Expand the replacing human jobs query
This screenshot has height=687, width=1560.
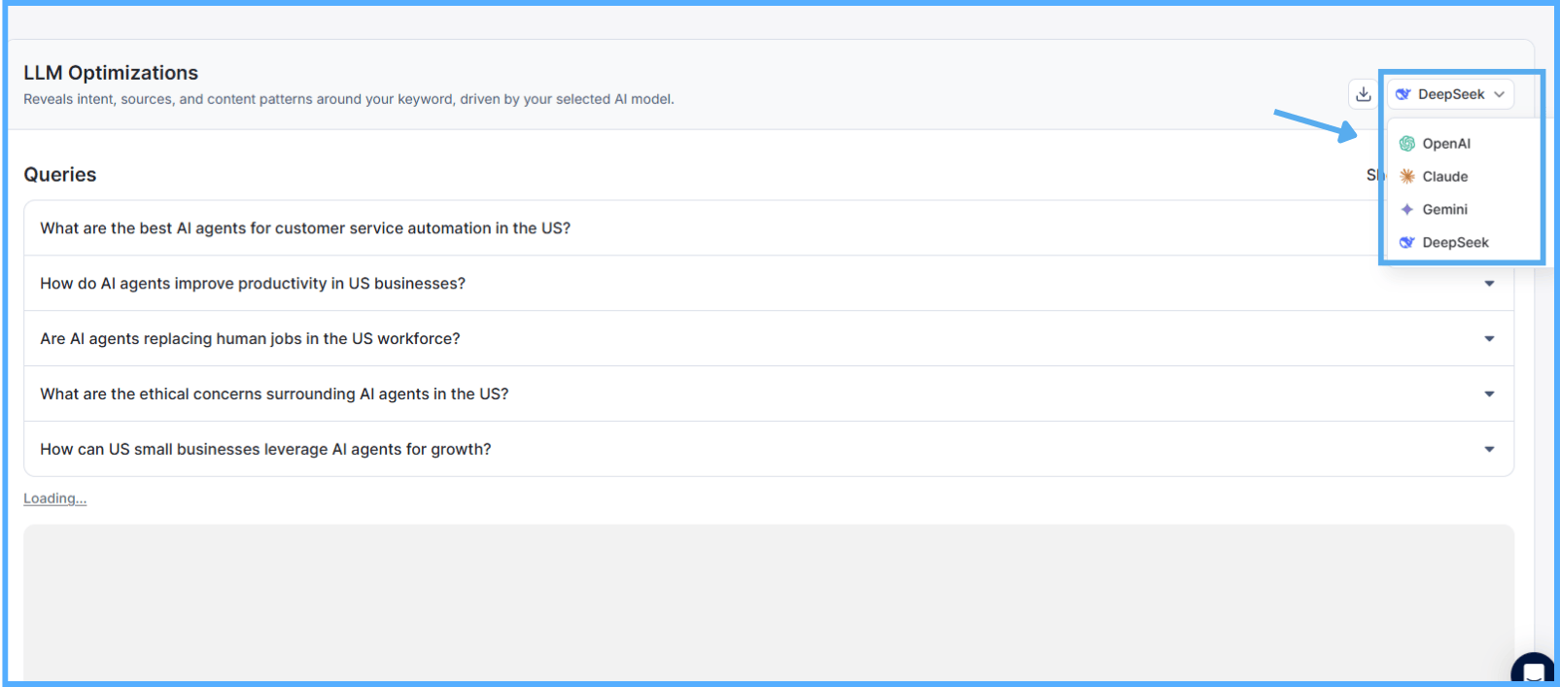(x=1488, y=339)
